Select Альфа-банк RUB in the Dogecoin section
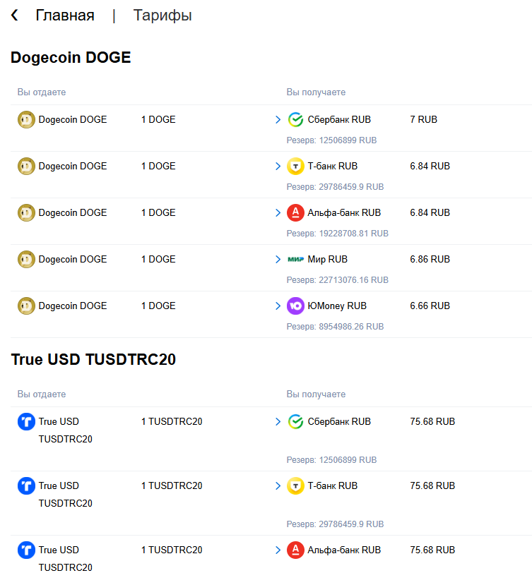Screen dimensions: 532x573 coord(344,212)
